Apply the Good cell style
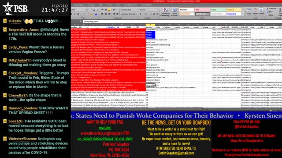 point(218,10)
